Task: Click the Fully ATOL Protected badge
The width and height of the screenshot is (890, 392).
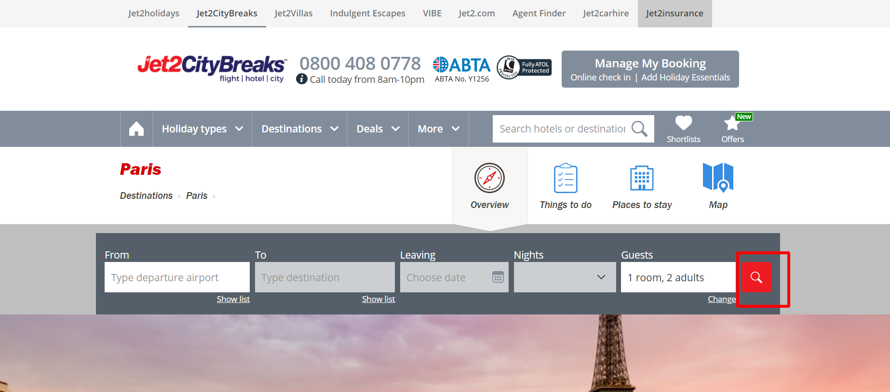Action: pyautogui.click(x=524, y=67)
